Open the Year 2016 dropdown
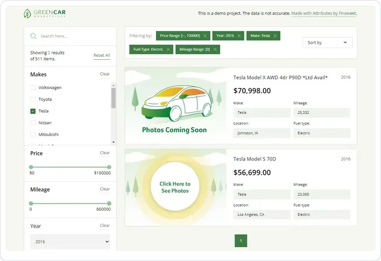This screenshot has height=261, width=381. point(70,242)
